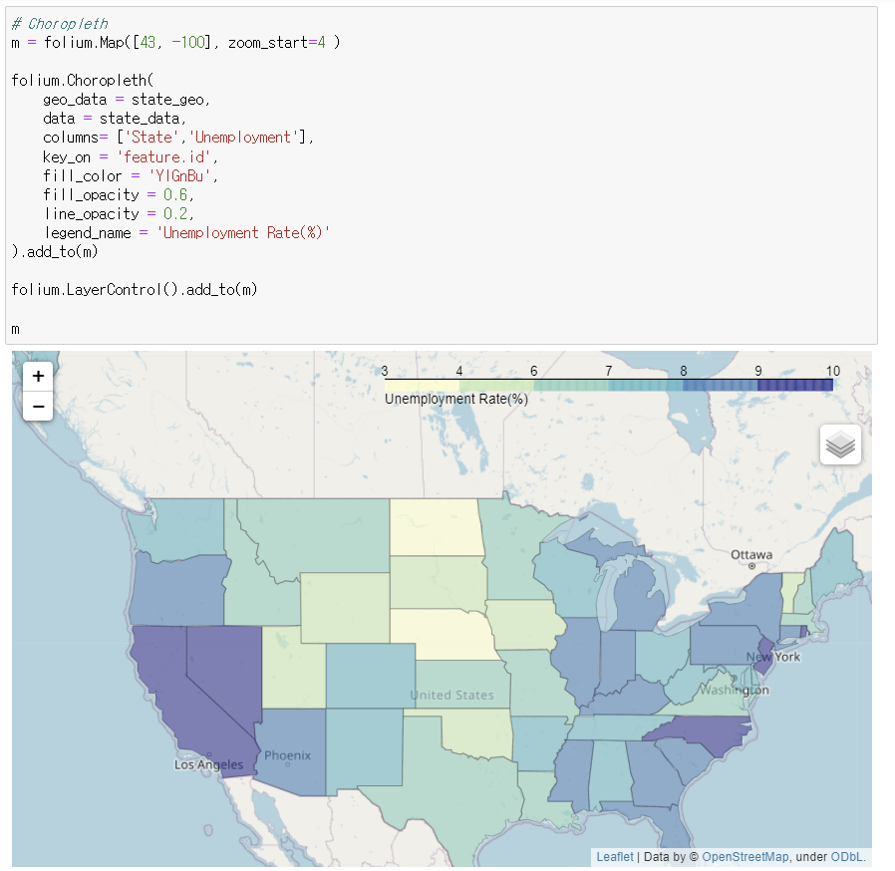Click the Washington city label

(x=734, y=690)
